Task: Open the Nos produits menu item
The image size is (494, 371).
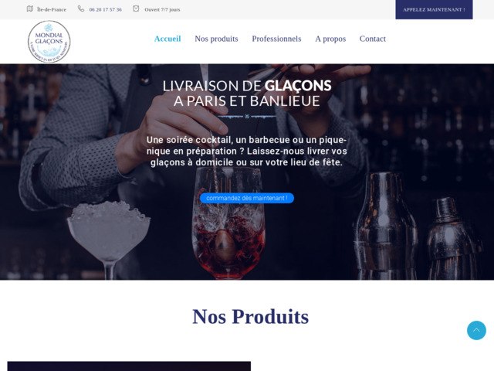Action: pos(216,39)
